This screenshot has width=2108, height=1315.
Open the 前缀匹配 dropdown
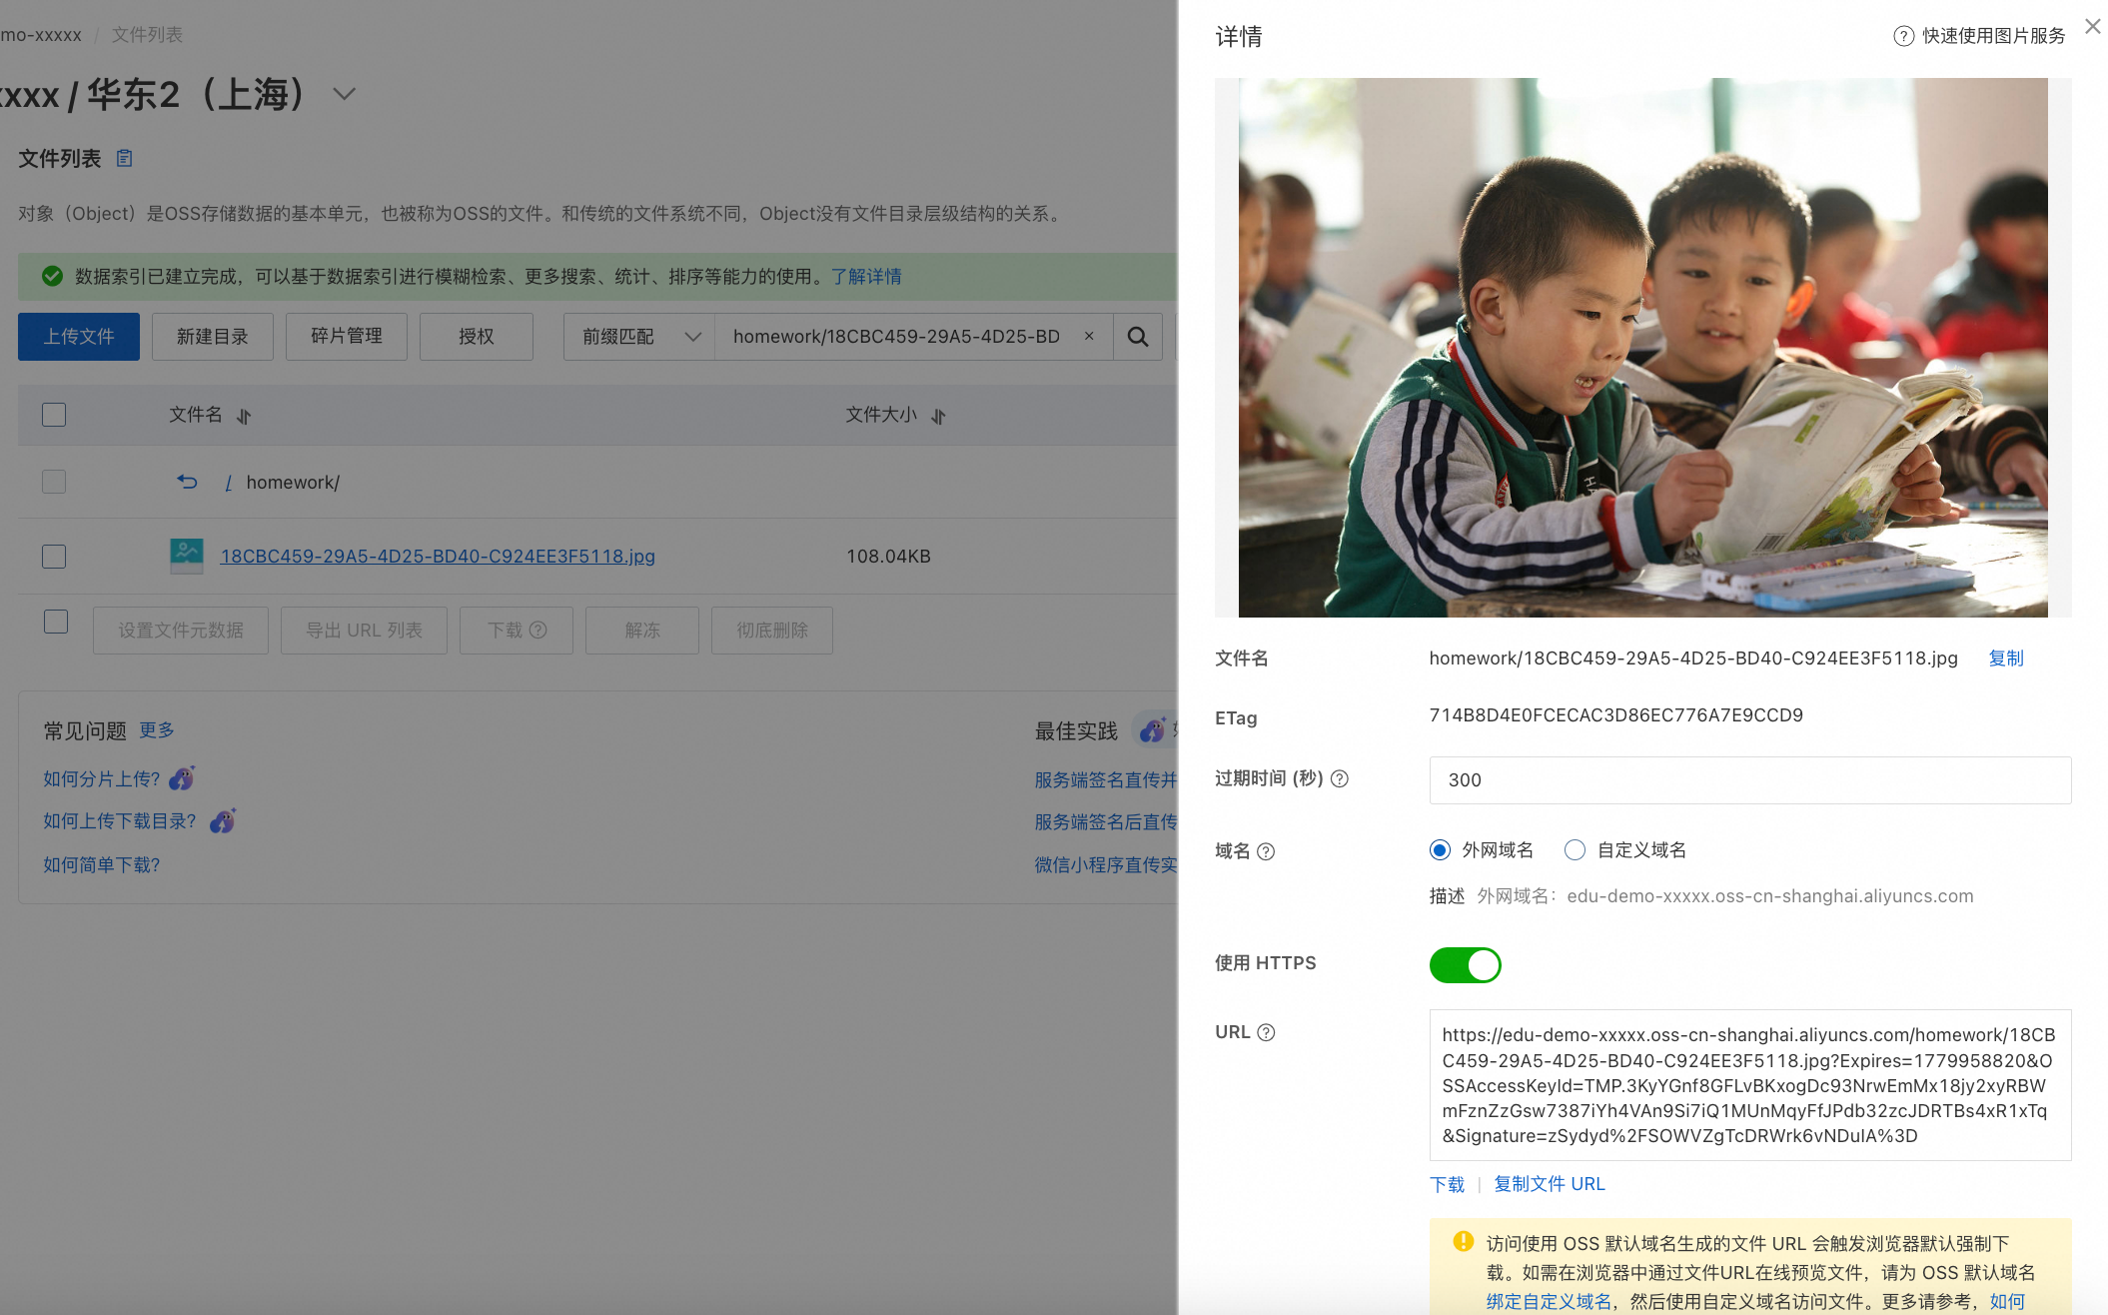[x=639, y=337]
